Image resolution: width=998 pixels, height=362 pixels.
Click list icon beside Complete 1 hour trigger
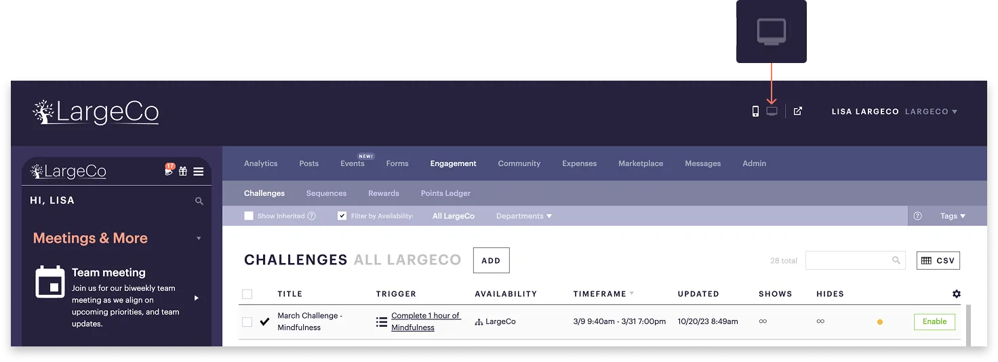pyautogui.click(x=382, y=321)
